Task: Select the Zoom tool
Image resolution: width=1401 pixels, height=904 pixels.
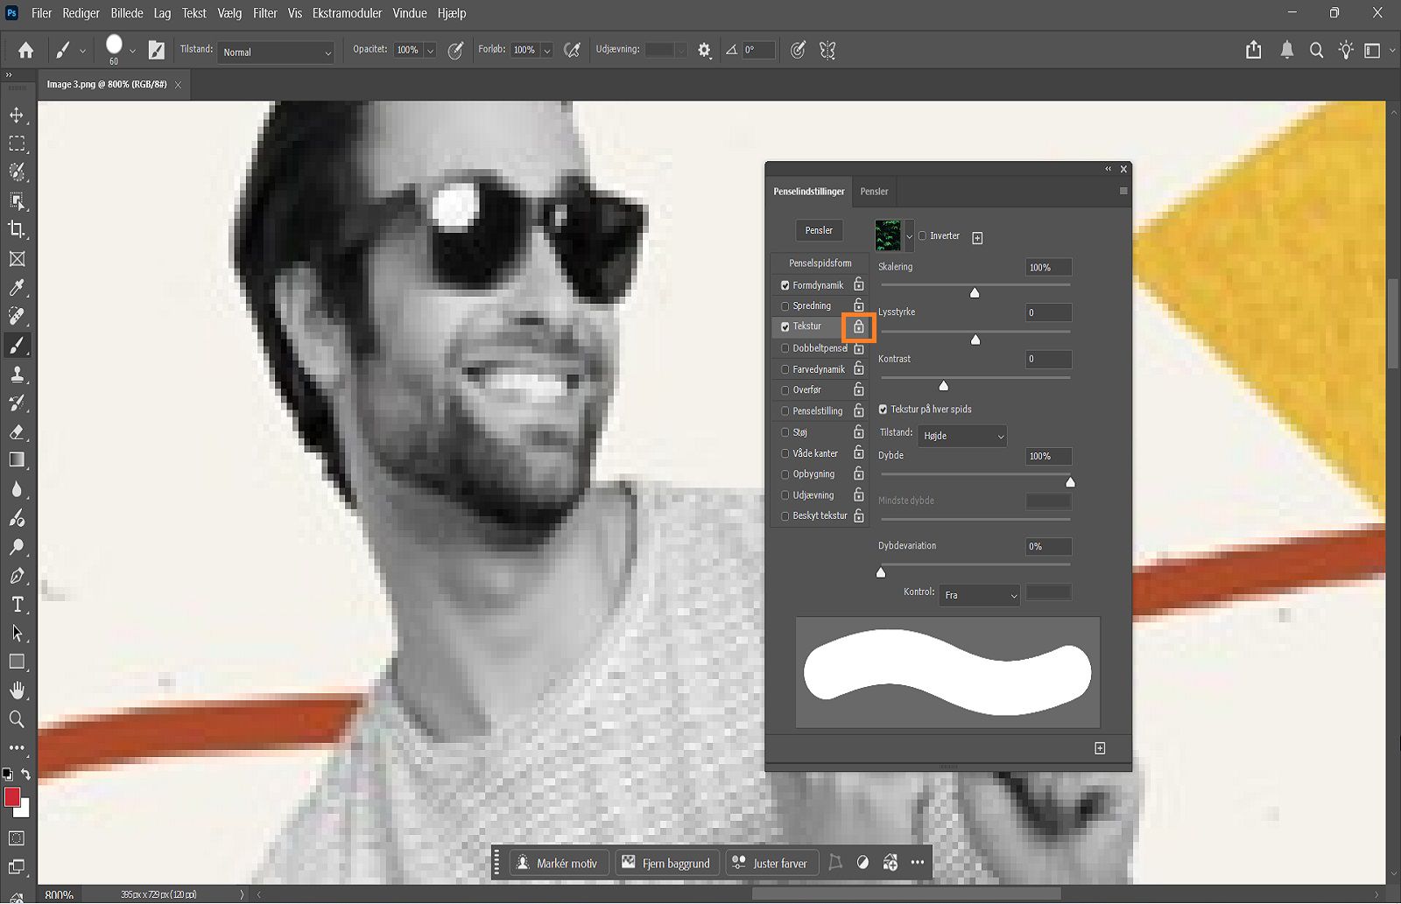Action: click(18, 719)
